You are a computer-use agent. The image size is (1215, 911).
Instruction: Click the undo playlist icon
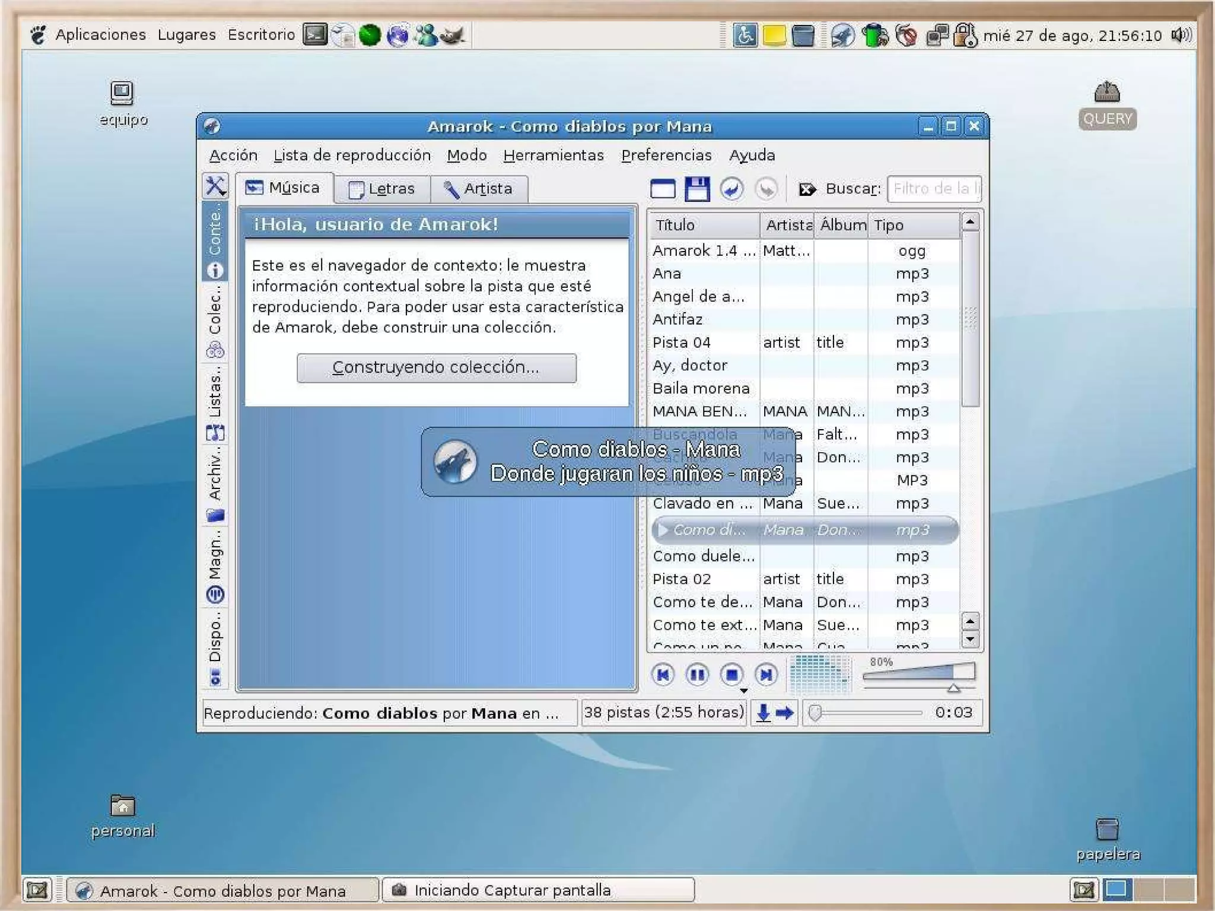(x=731, y=189)
